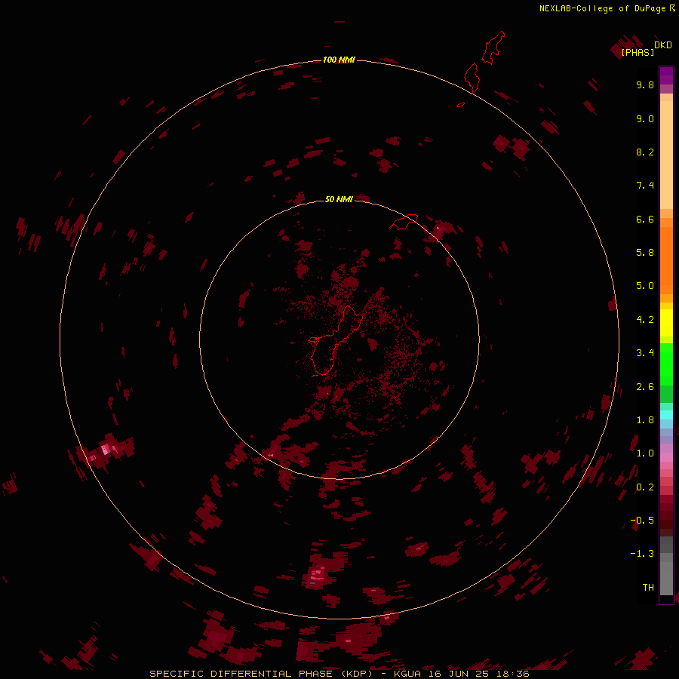Click the small Rota island outline near 50 NMI ring
The height and width of the screenshot is (679, 679).
pos(404,222)
